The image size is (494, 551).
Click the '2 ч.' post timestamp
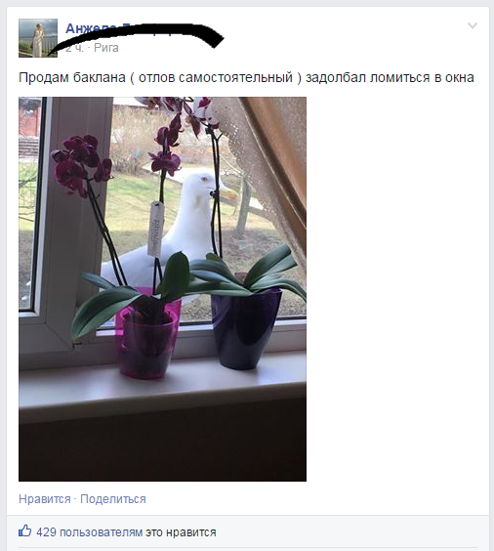coord(74,48)
